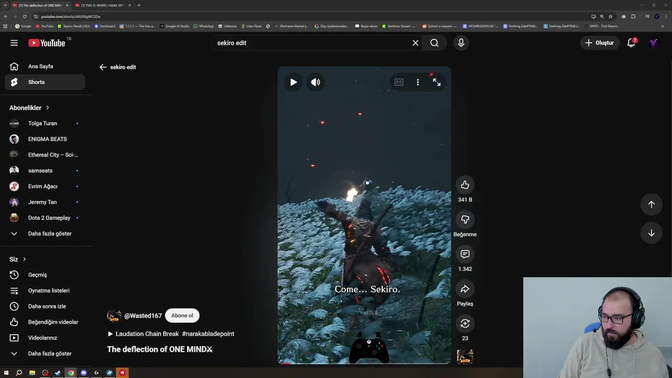Open Evrim Ağacı channel
Screen dimensions: 672x378
coord(45,186)
